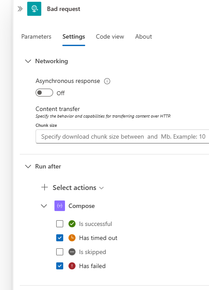Click into the Chunk size input field
The image size is (209, 290).
(123, 136)
